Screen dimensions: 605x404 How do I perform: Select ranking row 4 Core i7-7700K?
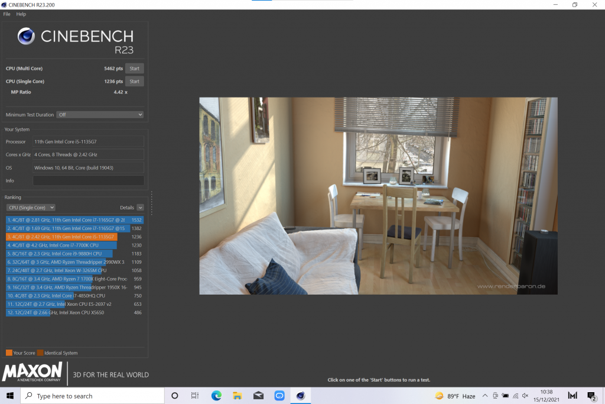[x=74, y=245]
